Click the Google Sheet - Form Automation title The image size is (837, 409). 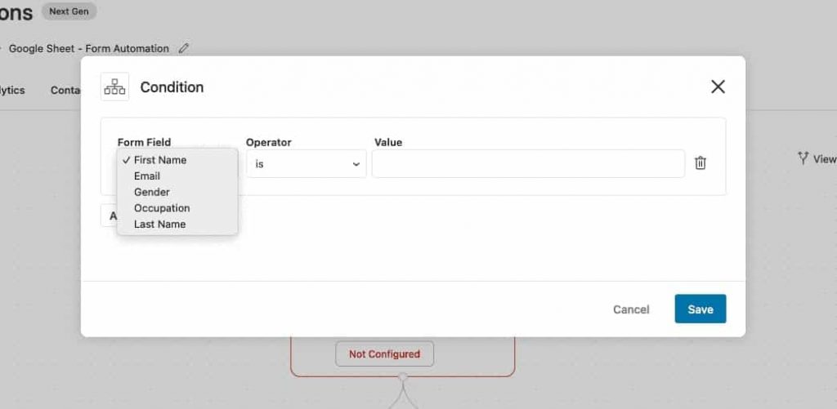88,48
